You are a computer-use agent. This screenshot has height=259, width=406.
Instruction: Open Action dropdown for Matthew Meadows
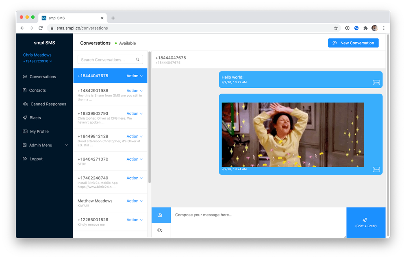coord(135,201)
